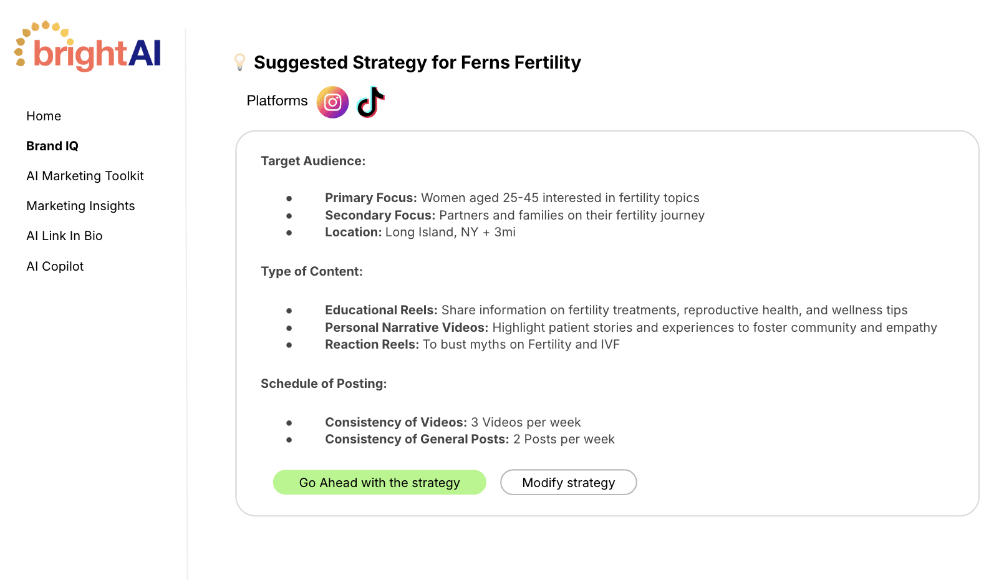Click the Location: Long Island line
This screenshot has width=1004, height=580.
[x=420, y=232]
